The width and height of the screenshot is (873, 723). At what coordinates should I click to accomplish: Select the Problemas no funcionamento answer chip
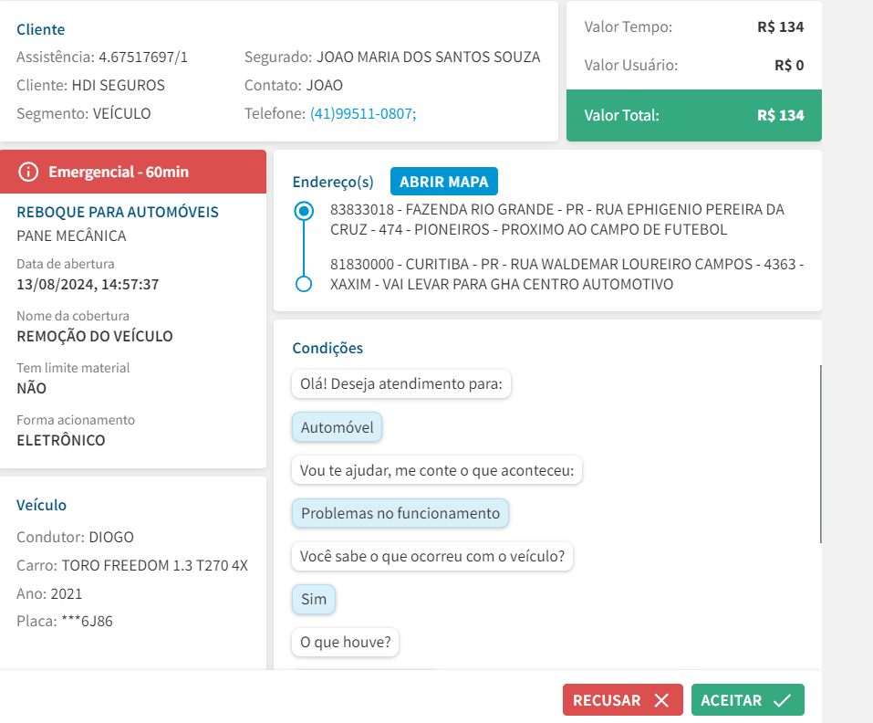[x=400, y=513]
